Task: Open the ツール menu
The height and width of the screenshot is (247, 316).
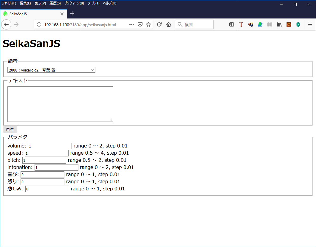Action: 93,3
